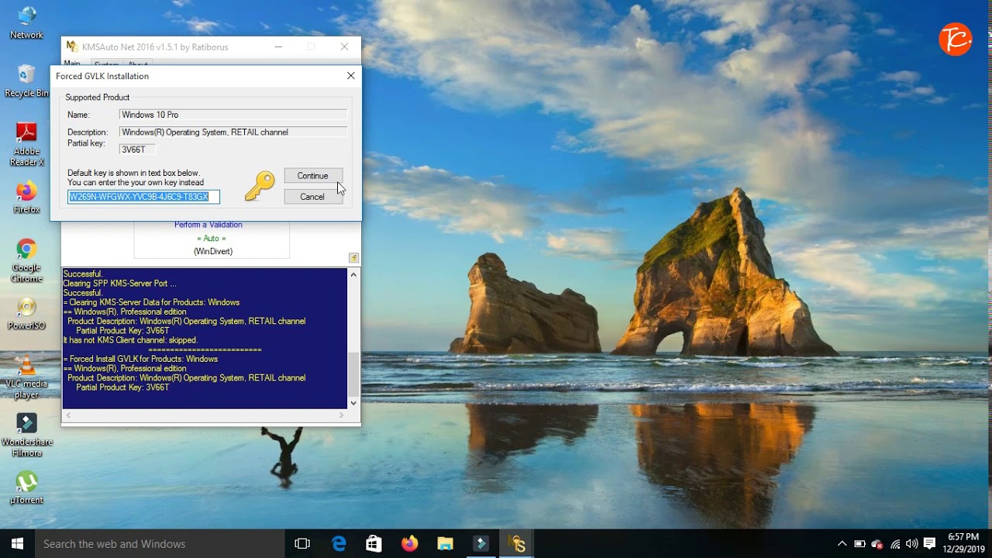Close the KMSAuto Net window
The image size is (992, 558).
(x=344, y=47)
